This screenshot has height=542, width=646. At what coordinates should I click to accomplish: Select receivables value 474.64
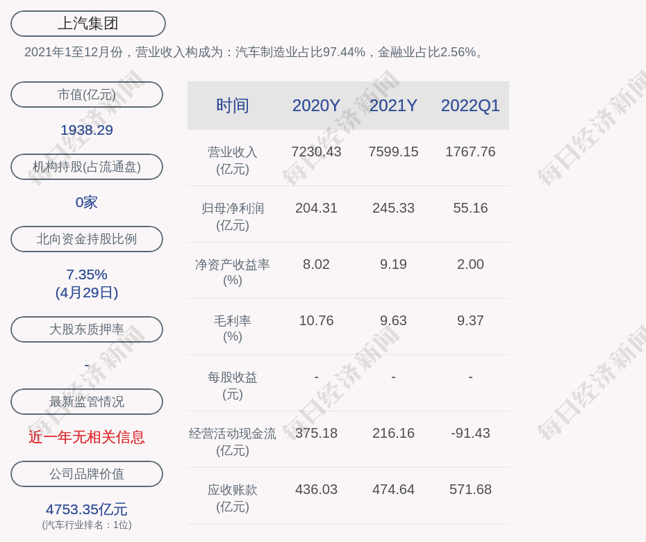393,489
